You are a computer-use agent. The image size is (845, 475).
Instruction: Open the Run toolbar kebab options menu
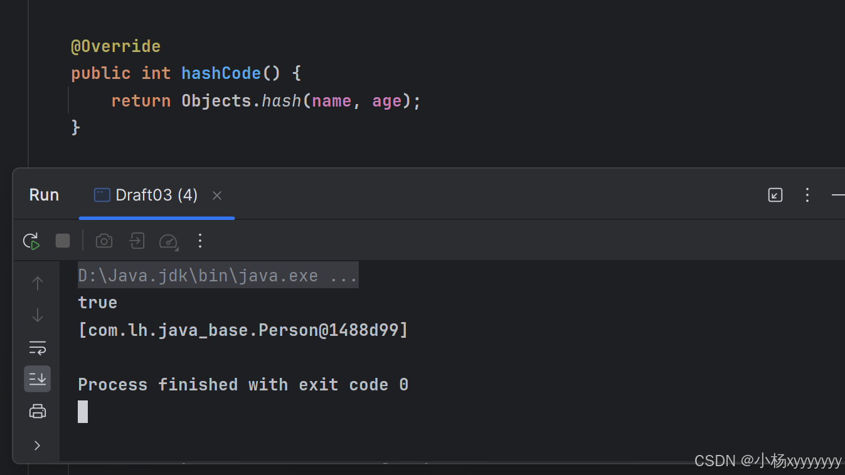pos(199,241)
